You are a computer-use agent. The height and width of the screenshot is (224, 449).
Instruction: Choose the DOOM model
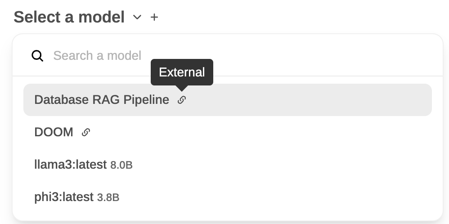[54, 132]
